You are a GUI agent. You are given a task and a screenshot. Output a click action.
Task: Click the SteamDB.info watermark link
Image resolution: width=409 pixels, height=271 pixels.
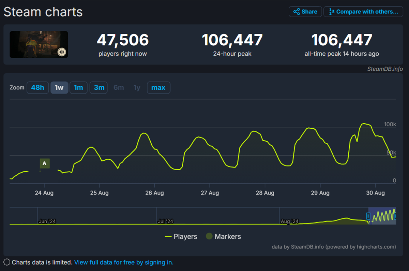pos(384,69)
